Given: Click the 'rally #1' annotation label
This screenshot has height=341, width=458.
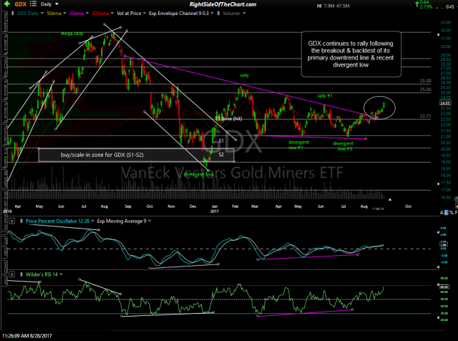Looking at the screenshot, I should coord(325,96).
